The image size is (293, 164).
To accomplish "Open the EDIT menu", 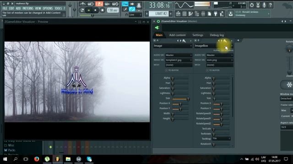I will [11, 8].
